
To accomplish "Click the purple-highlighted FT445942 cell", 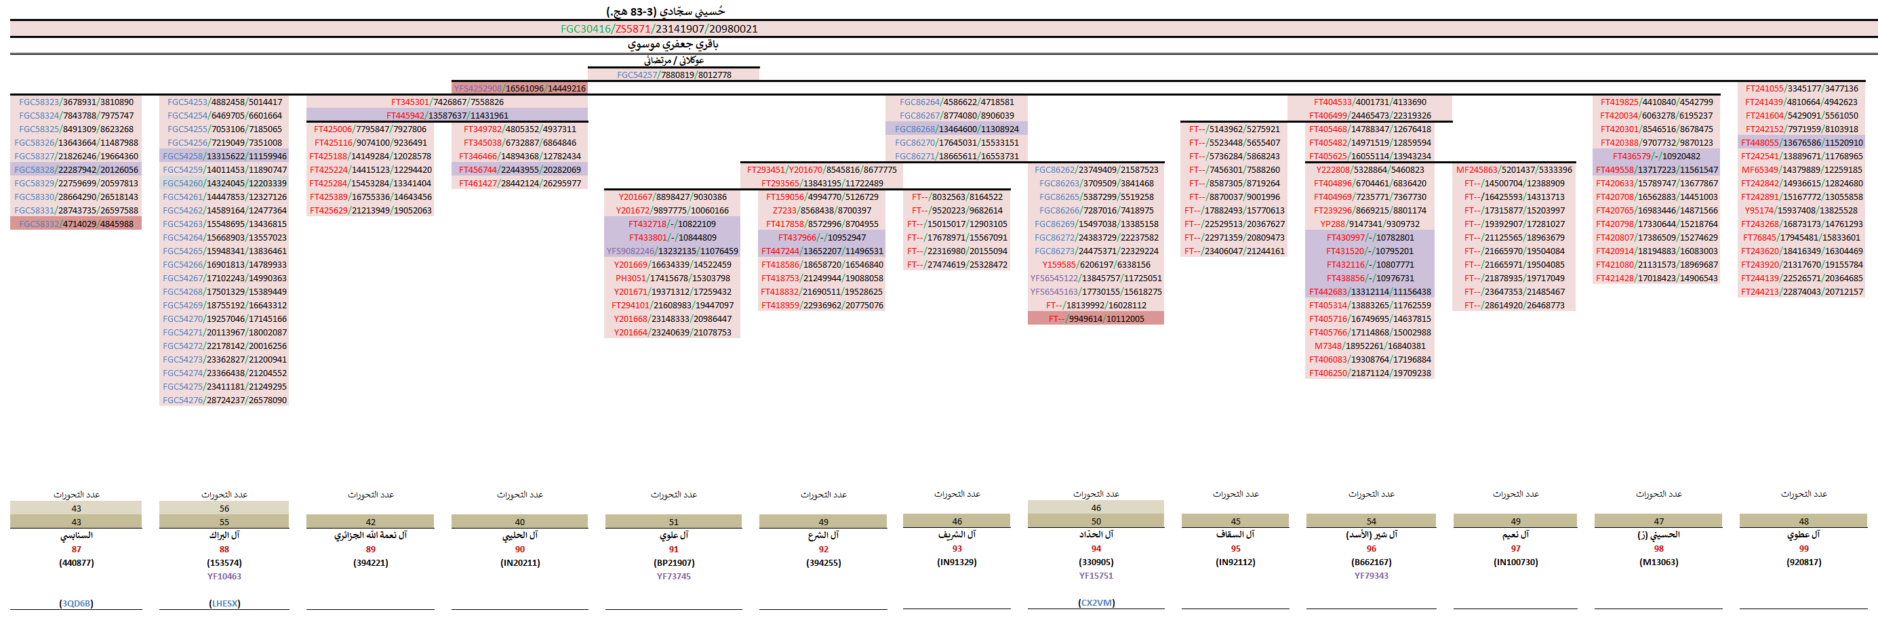I will click(447, 116).
